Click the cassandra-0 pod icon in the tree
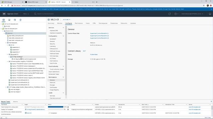Viewport: 213px width, 119px height. [11, 47]
